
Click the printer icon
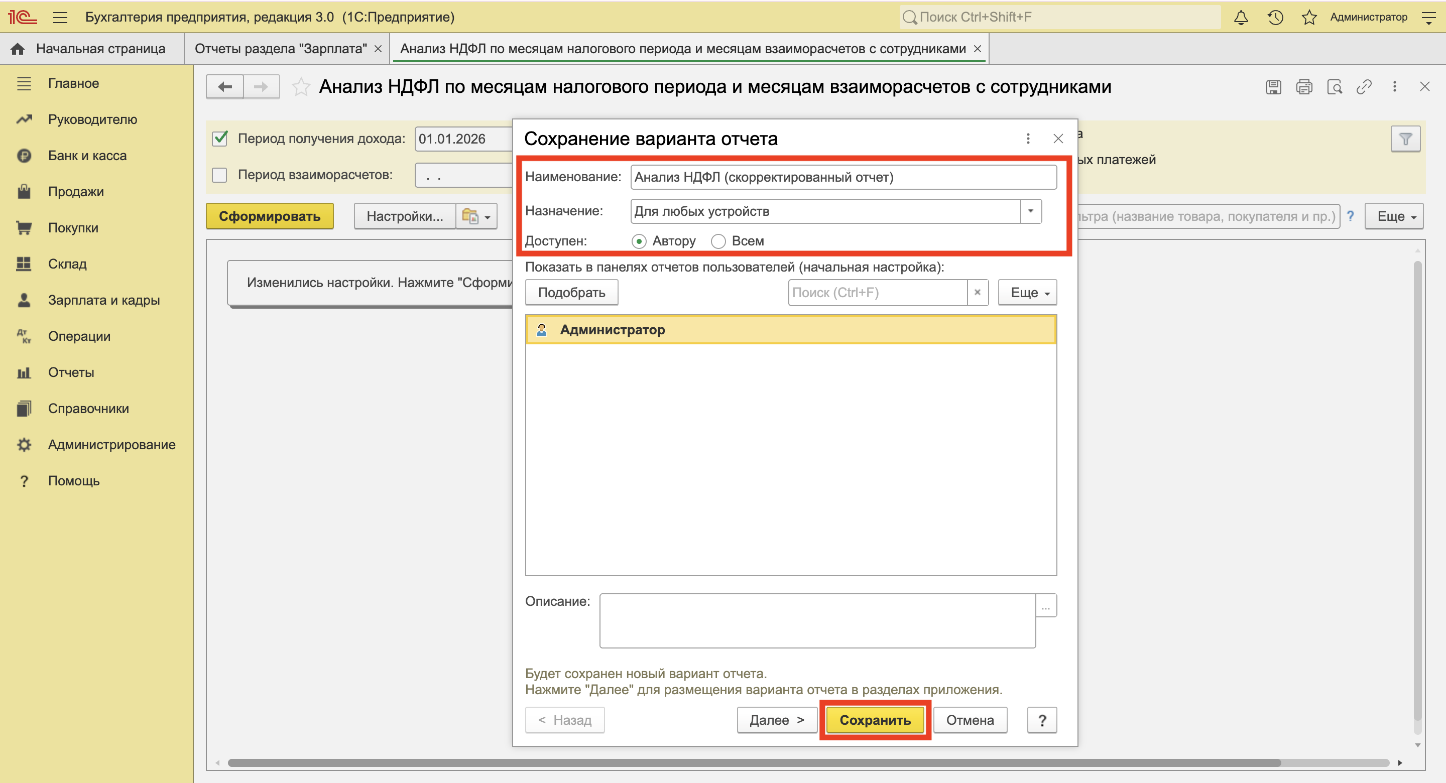[x=1303, y=87]
